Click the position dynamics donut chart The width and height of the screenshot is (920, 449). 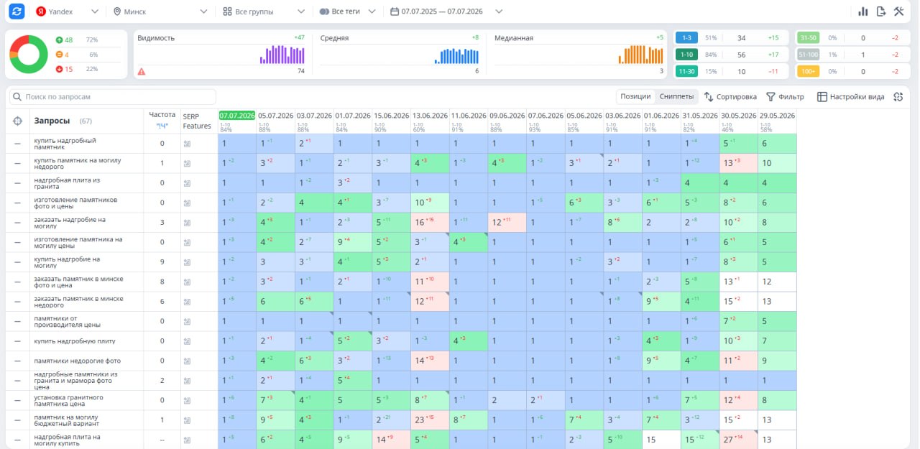(29, 54)
